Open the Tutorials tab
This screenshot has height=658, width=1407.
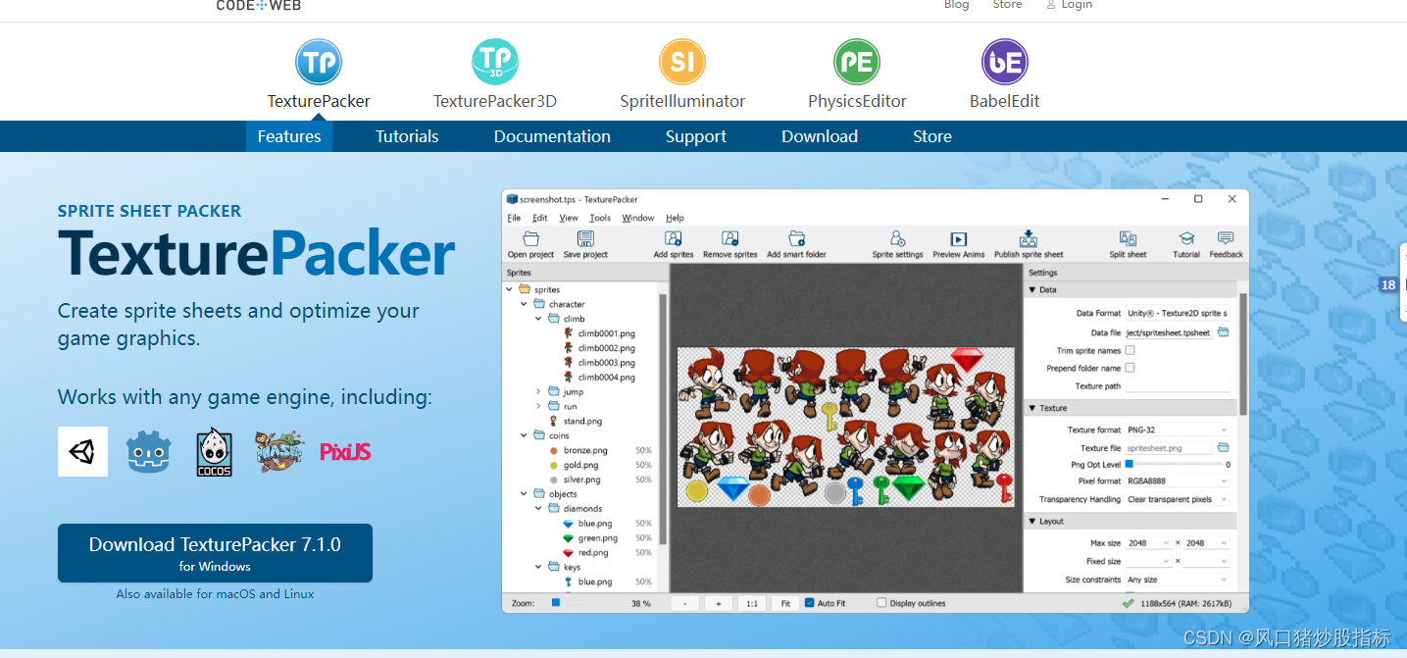coord(407,136)
